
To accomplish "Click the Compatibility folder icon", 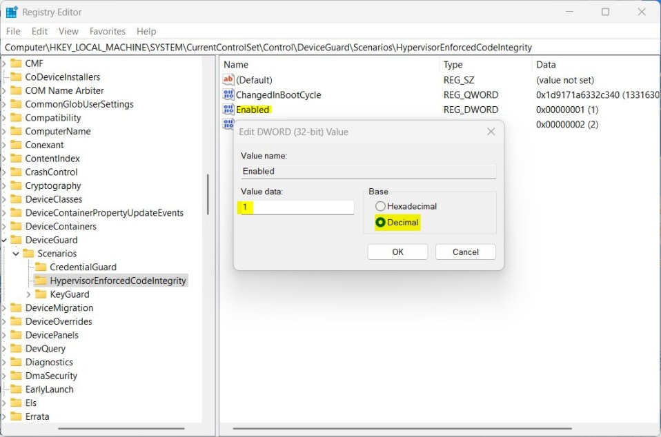I will click(x=16, y=117).
